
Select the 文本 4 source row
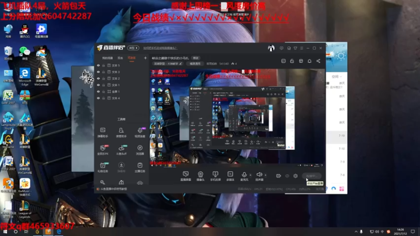[122, 98]
